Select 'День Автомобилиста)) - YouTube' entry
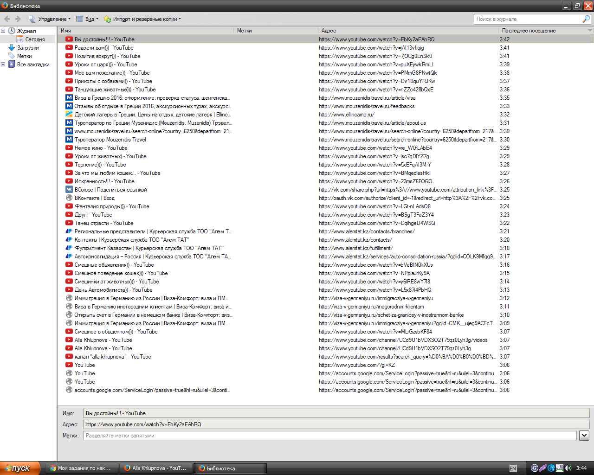Image resolution: width=594 pixels, height=475 pixels. [x=326, y=290]
